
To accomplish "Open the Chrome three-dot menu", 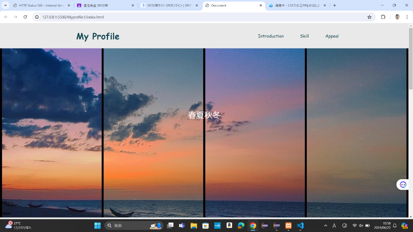I will (x=407, y=17).
